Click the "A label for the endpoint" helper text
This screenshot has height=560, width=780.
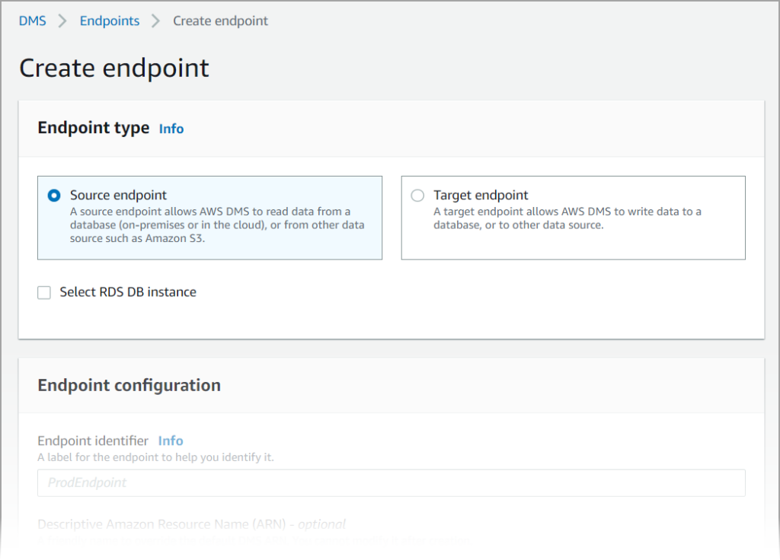[x=155, y=457]
